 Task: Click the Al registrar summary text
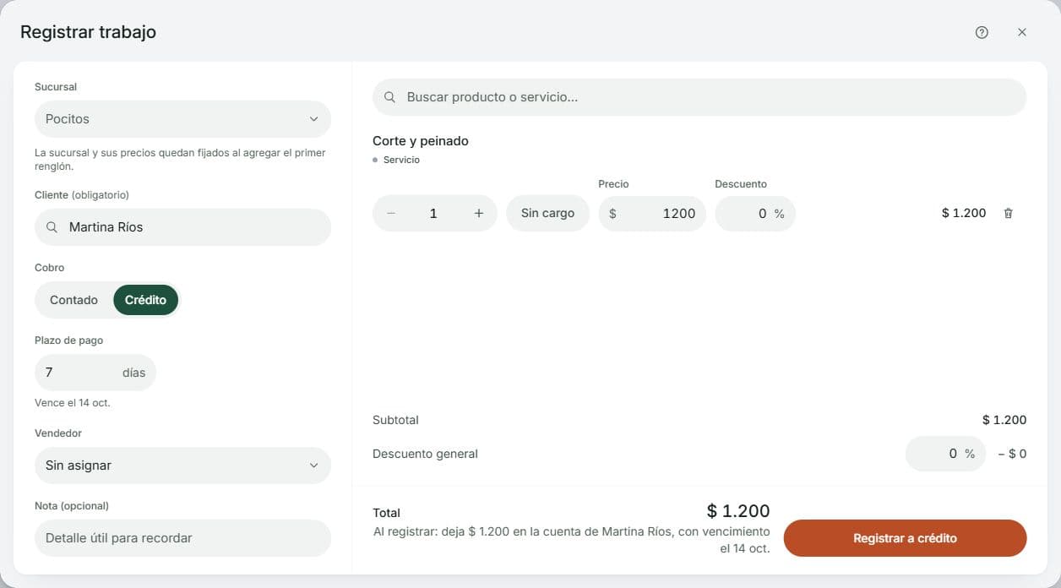[x=572, y=540]
